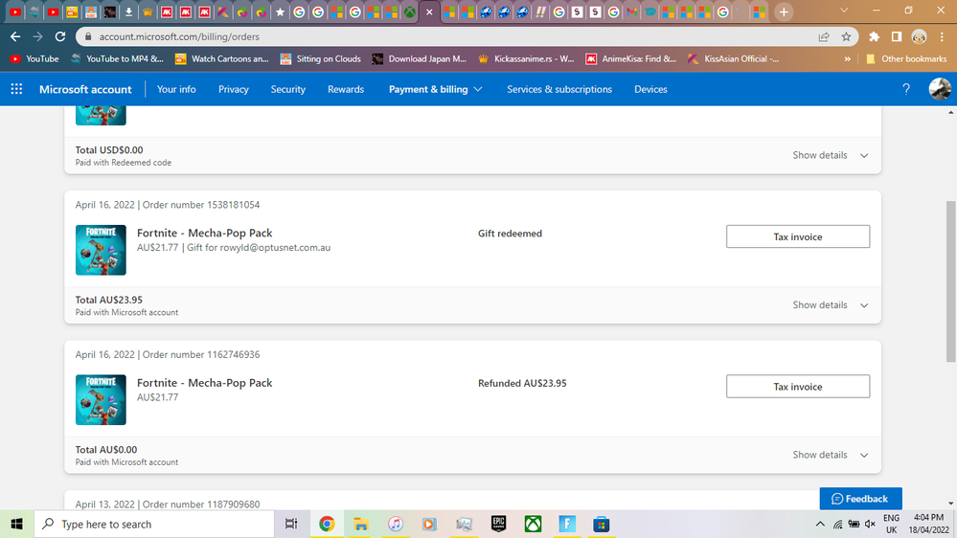Viewport: 957px width, 538px height.
Task: Show more bookmarks with the chevron
Action: (x=847, y=58)
